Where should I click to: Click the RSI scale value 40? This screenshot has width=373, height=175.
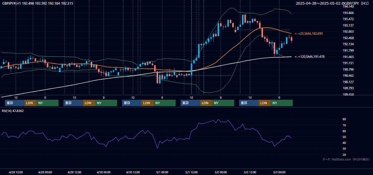(344, 143)
